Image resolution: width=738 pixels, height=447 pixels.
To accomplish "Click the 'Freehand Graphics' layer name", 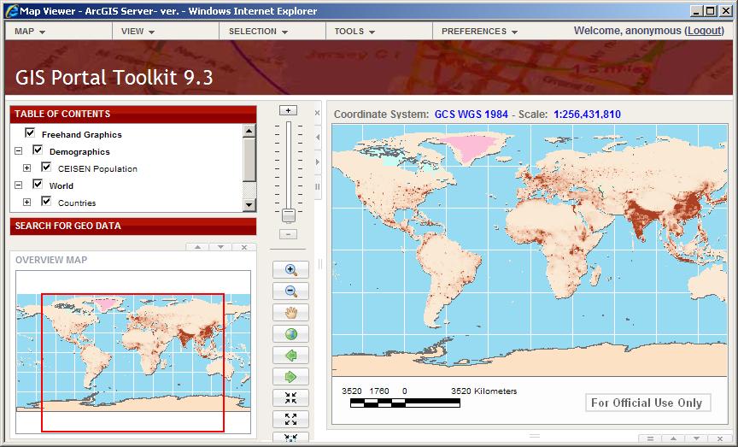I will 82,135.
